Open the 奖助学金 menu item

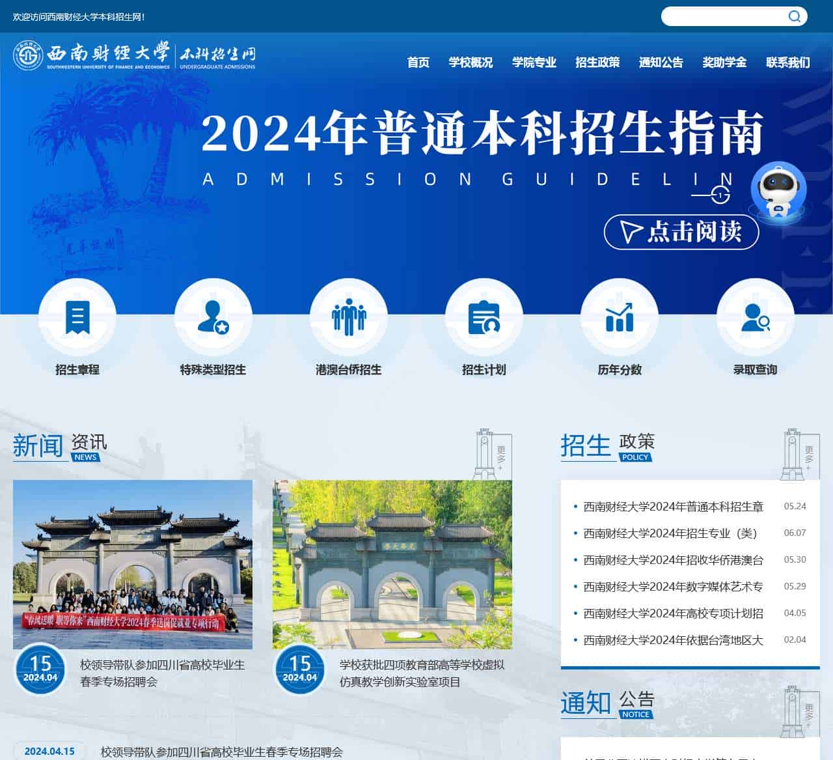(724, 63)
